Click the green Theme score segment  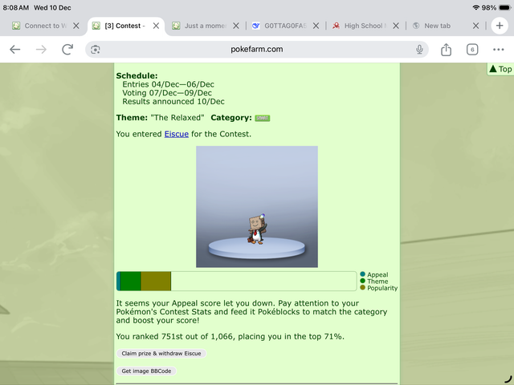[130, 281]
